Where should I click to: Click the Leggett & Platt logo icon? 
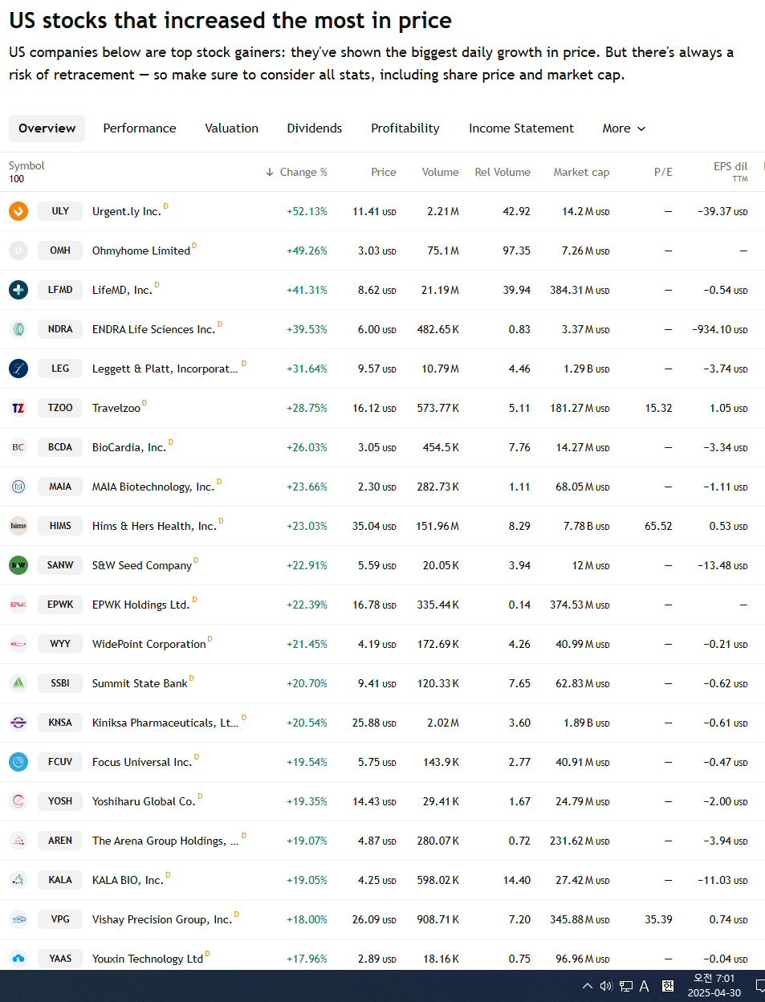pyautogui.click(x=18, y=369)
